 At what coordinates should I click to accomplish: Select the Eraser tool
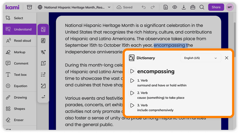point(20,120)
